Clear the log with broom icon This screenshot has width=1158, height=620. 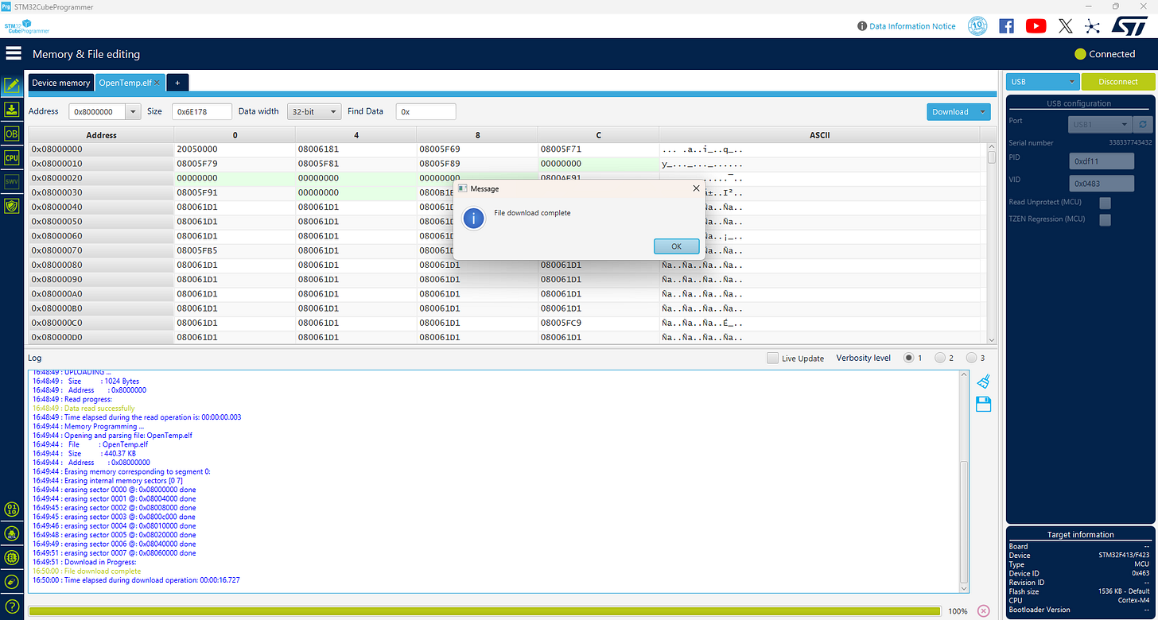click(983, 382)
